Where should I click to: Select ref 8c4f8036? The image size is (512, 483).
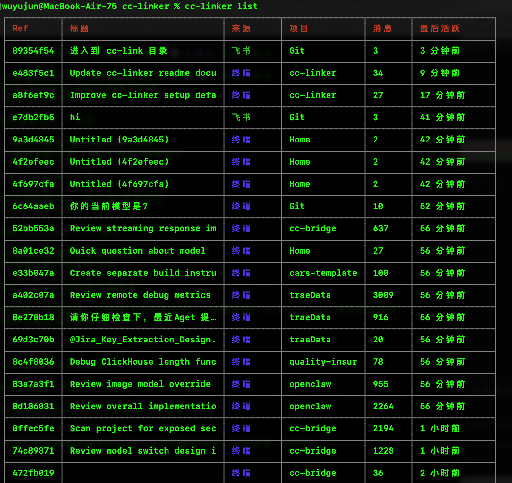33,362
